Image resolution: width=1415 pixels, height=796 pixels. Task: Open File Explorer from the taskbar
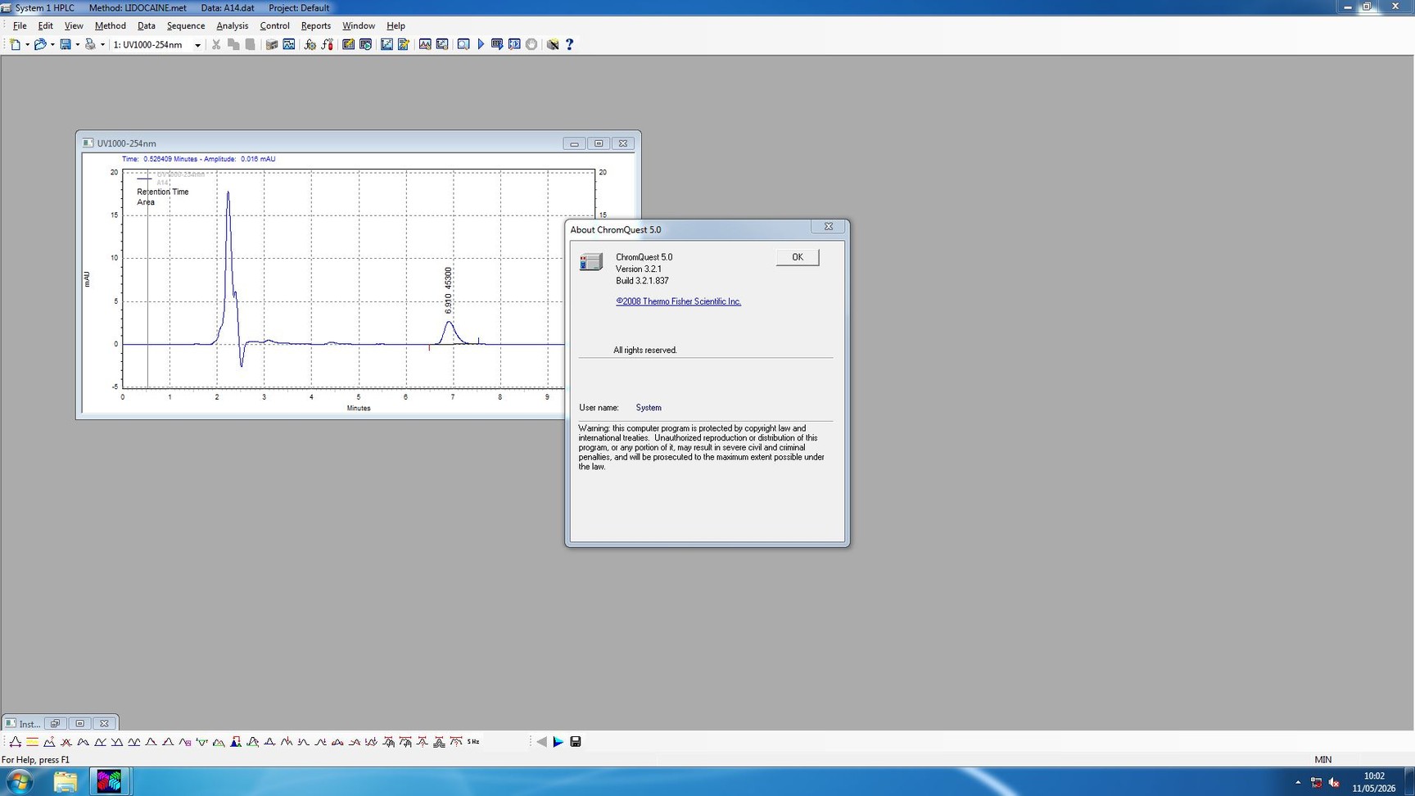66,782
